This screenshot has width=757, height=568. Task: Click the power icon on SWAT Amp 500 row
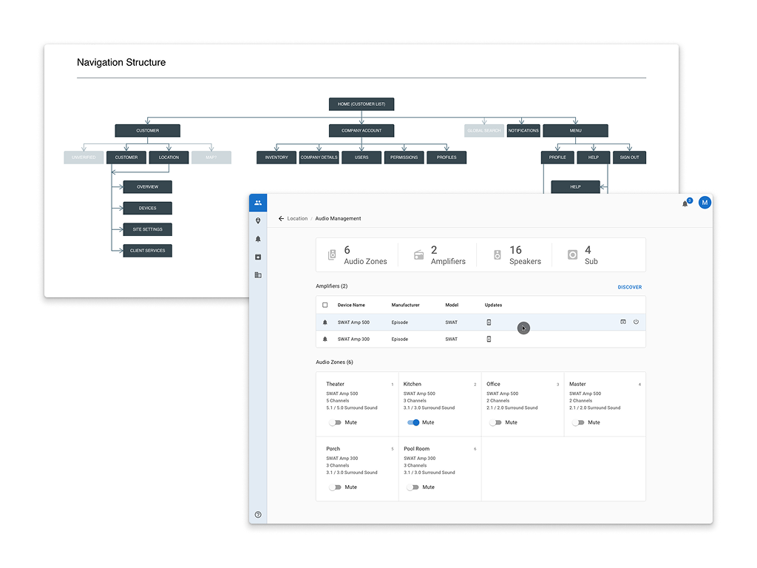tap(636, 322)
